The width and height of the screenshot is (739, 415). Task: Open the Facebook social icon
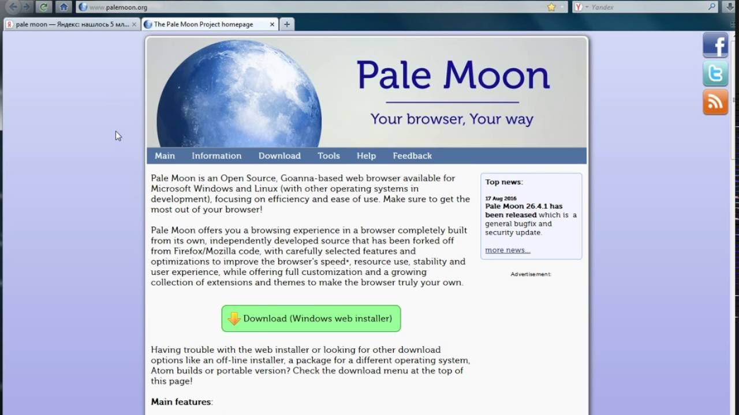(715, 45)
